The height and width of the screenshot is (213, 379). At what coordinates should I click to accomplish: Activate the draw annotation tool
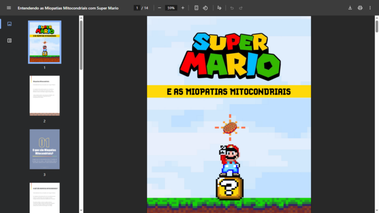220,8
